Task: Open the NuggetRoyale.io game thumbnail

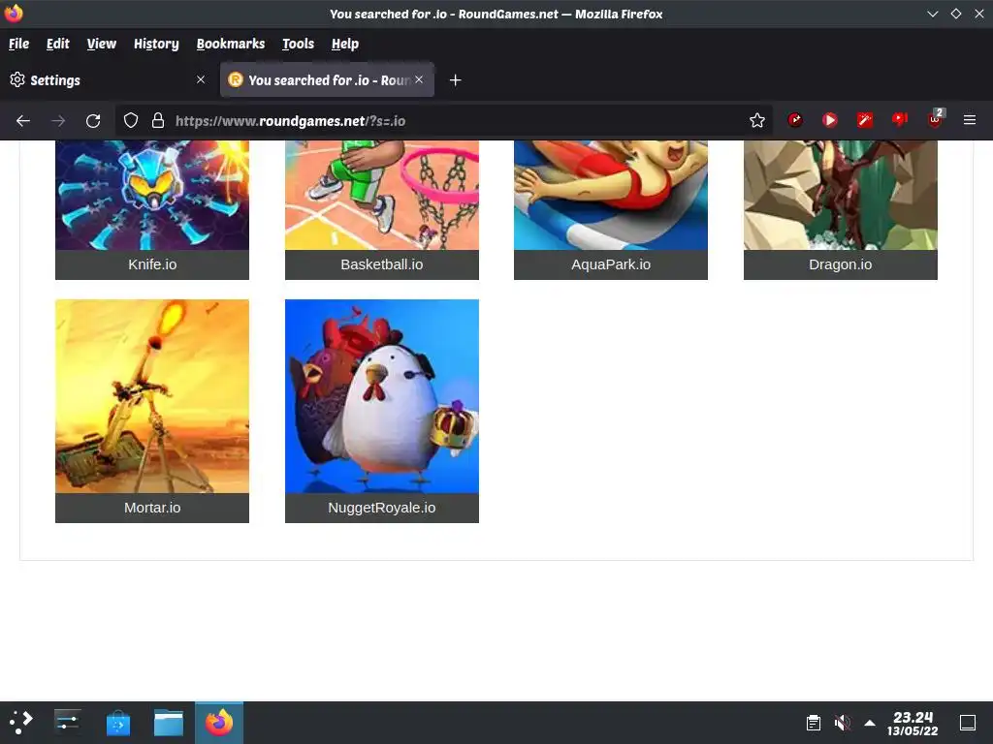Action: (x=382, y=396)
